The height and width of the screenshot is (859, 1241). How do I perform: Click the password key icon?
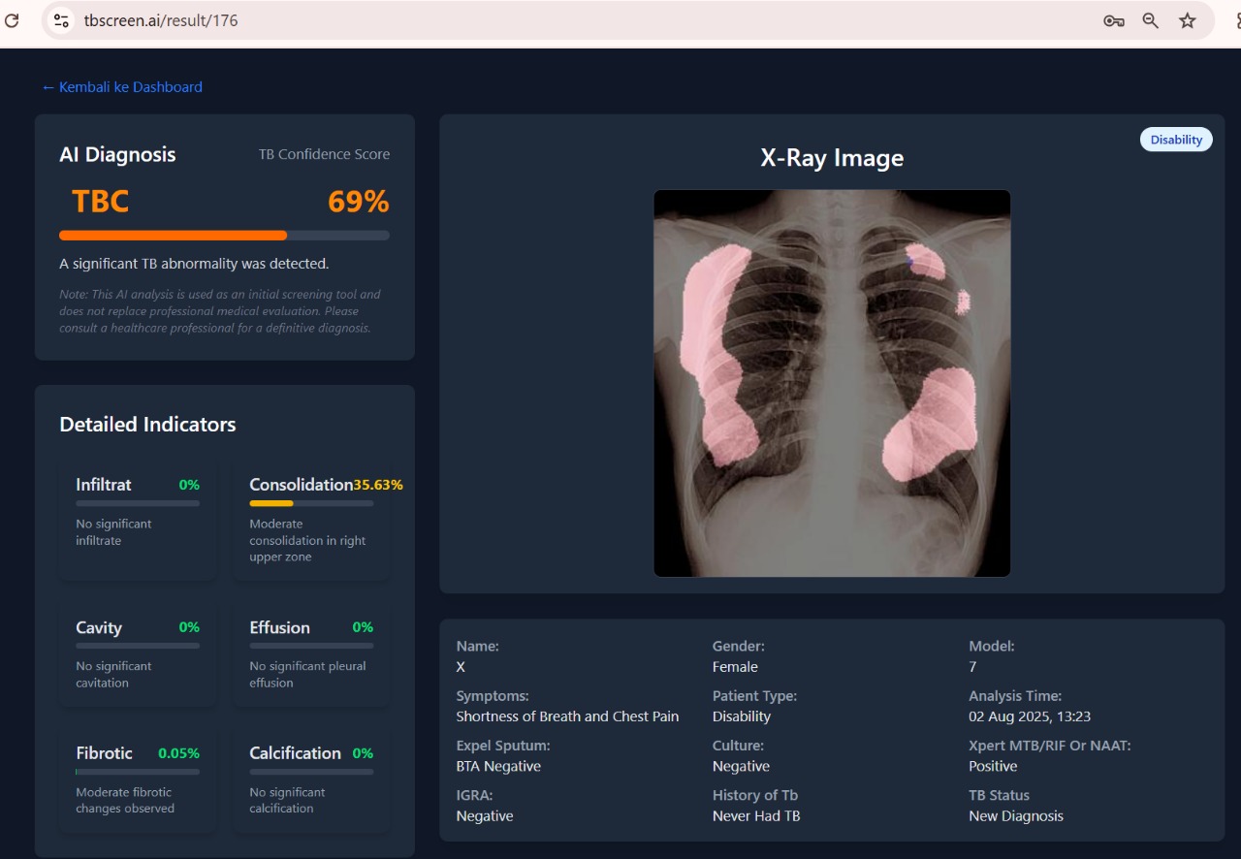1113,20
